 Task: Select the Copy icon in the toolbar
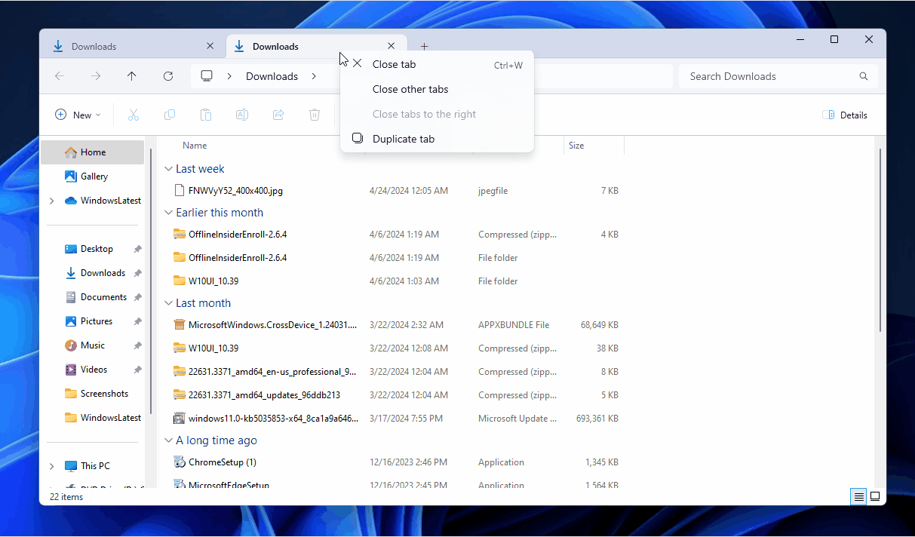click(x=170, y=115)
